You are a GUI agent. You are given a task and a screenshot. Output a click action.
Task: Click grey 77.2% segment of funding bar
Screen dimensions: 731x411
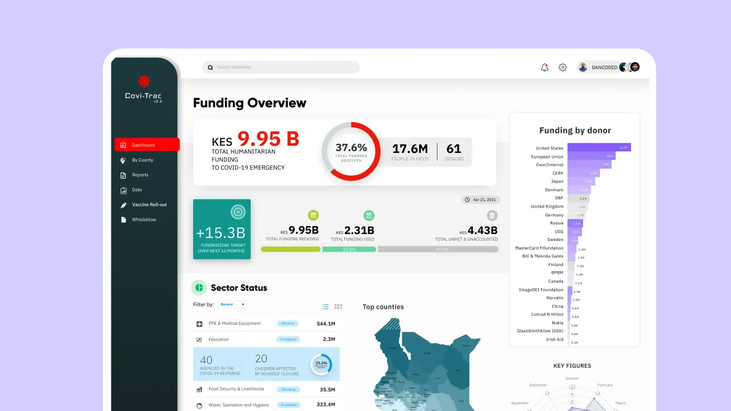click(438, 249)
